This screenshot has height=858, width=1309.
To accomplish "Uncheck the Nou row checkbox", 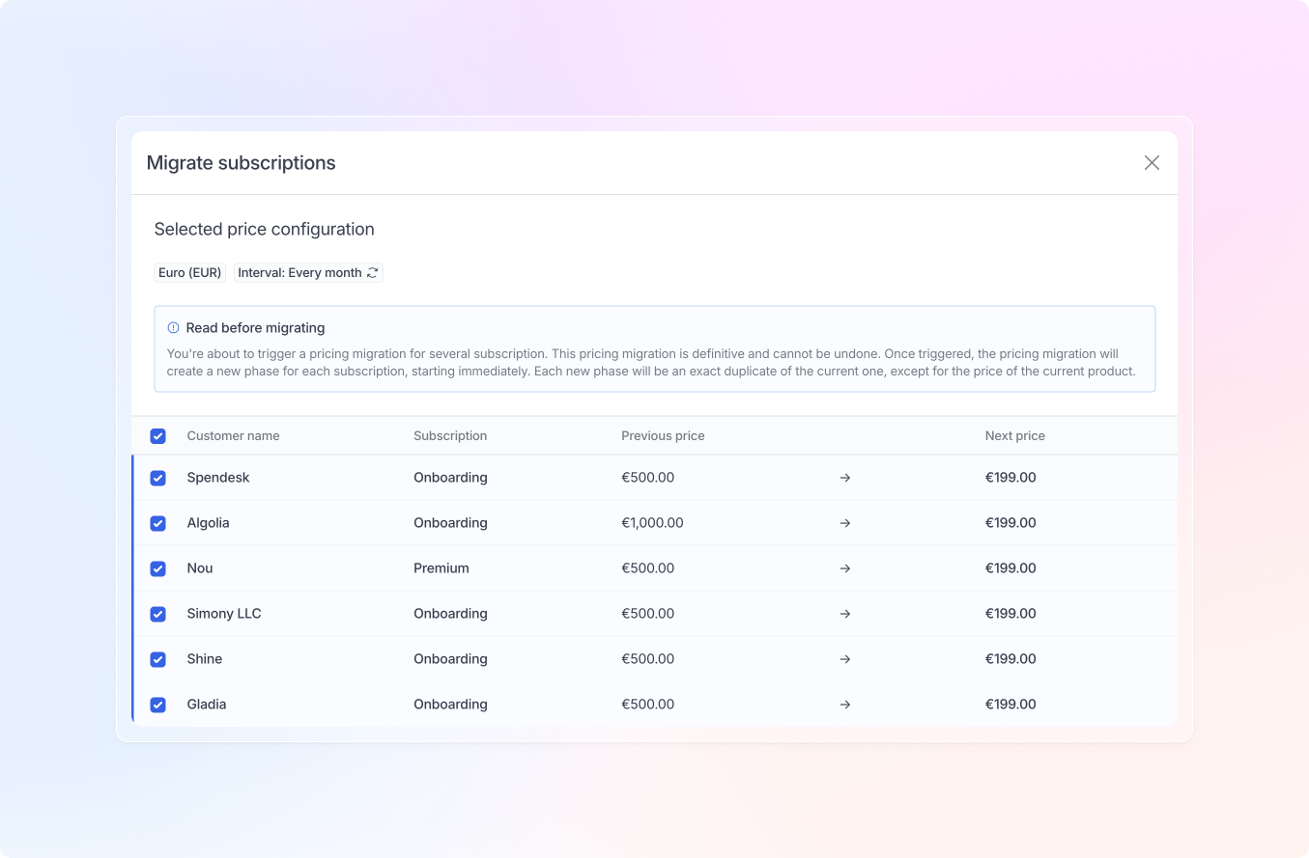I will tap(158, 568).
